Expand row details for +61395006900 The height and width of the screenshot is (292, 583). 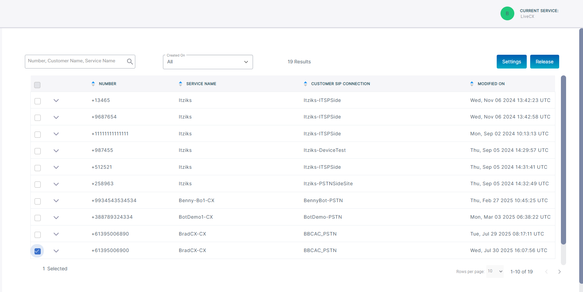56,251
